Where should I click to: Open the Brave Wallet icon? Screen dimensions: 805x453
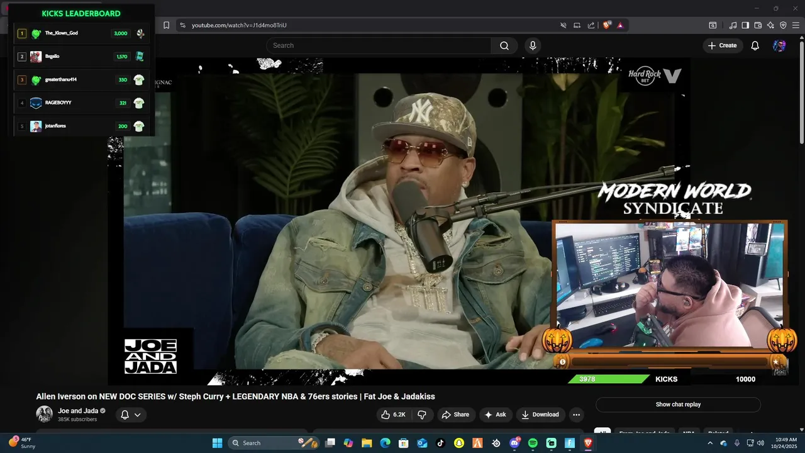758,25
